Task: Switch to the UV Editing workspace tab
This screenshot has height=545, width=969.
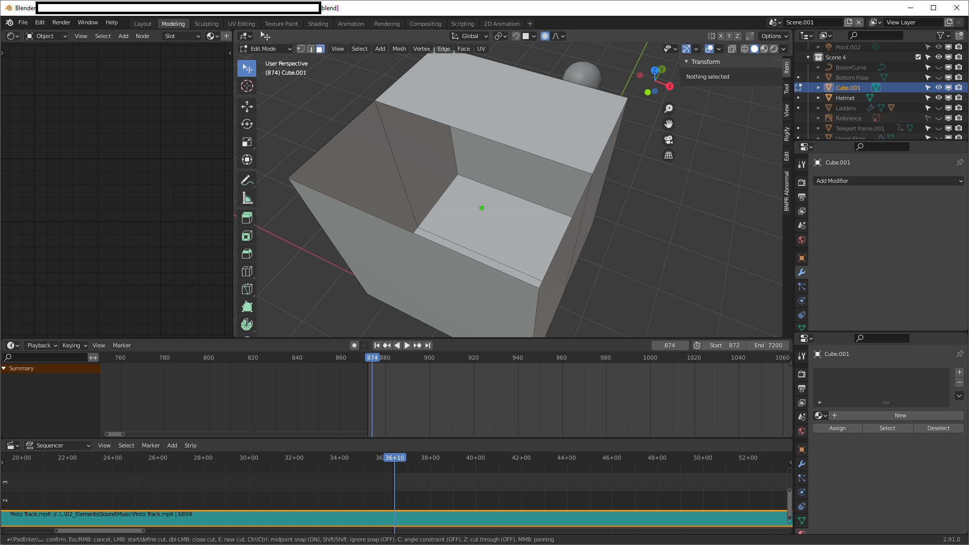Action: (x=241, y=24)
